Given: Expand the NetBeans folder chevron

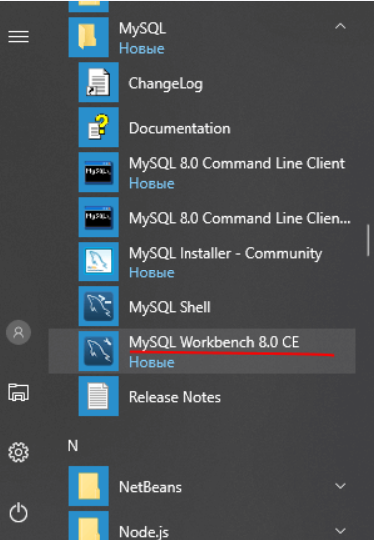Looking at the screenshot, I should (x=340, y=486).
